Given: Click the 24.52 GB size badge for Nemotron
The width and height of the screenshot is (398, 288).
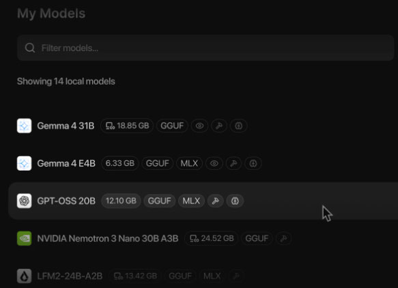Looking at the screenshot, I should click(212, 238).
